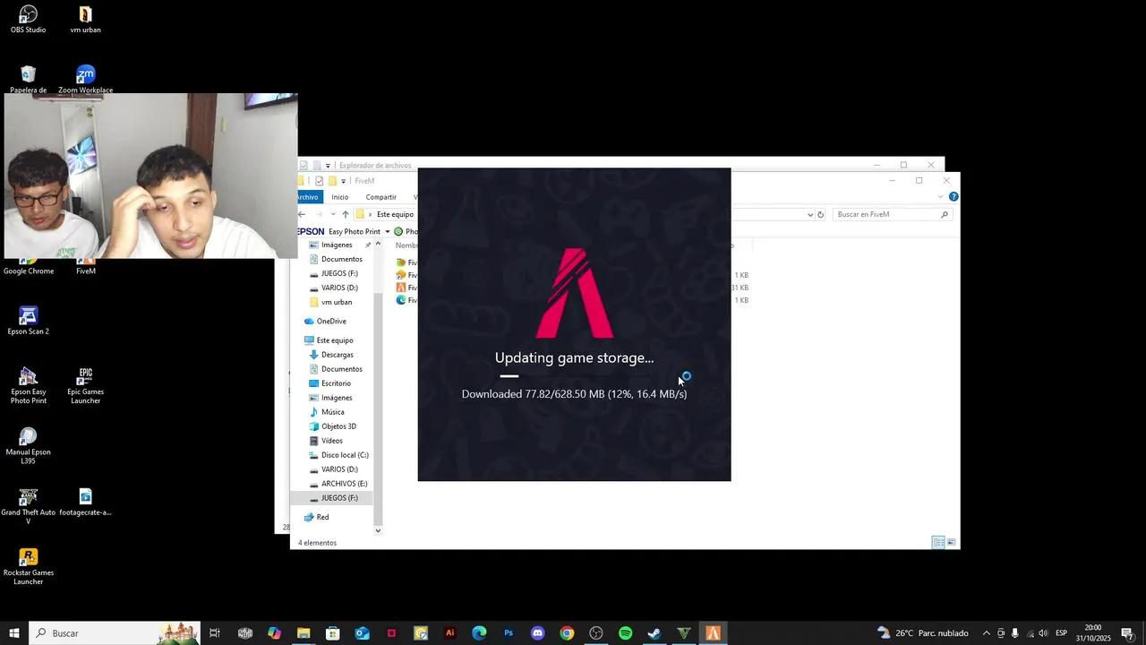Select vm urban in quick access list
The image size is (1146, 645).
(x=337, y=303)
